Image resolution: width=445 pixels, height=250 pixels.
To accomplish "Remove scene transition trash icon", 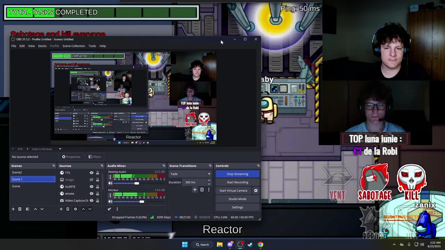I will point(202,190).
